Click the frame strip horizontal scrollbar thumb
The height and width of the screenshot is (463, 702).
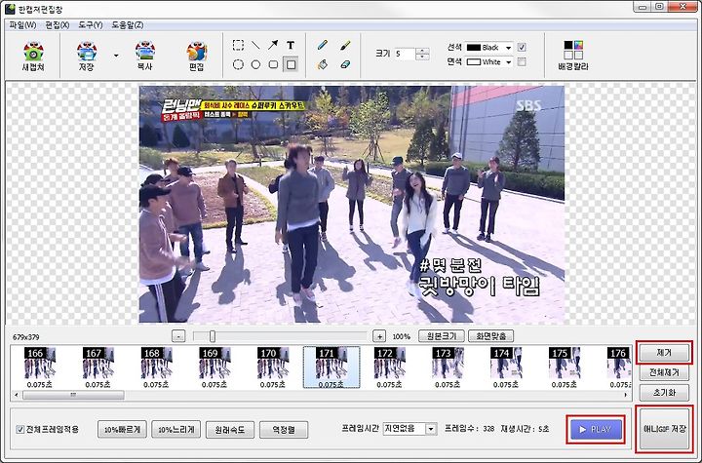pyautogui.click(x=73, y=395)
